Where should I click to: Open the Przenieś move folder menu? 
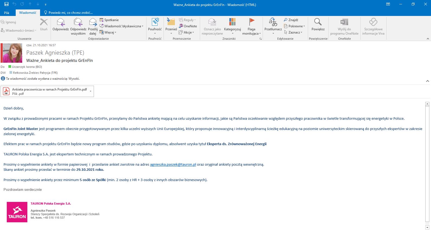(171, 26)
